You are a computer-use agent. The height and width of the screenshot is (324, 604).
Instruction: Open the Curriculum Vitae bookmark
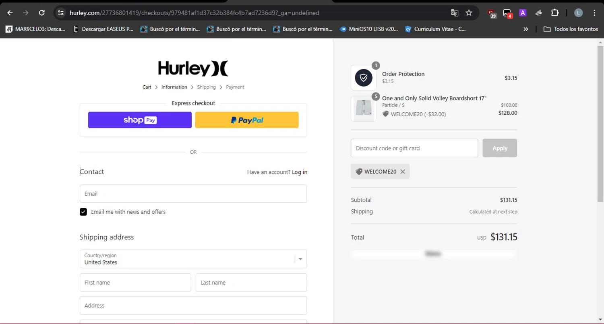point(435,29)
